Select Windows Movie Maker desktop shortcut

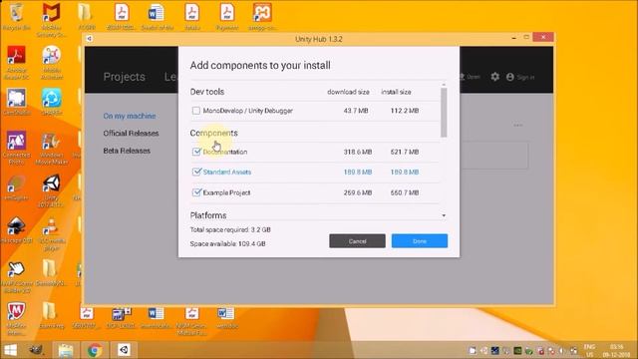(52, 149)
